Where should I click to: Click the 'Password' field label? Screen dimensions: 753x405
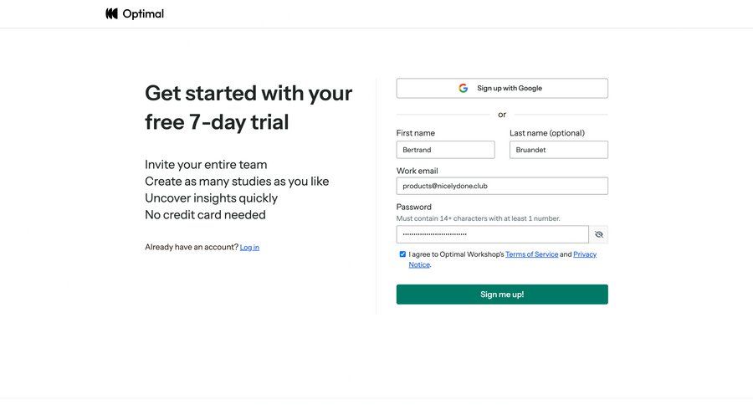point(414,207)
